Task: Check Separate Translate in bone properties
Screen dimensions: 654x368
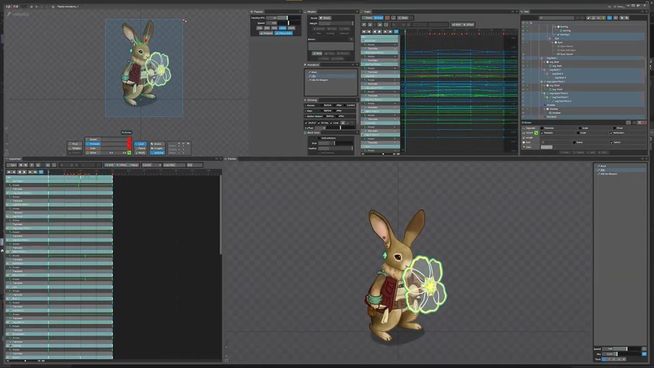Action: [x=542, y=128]
